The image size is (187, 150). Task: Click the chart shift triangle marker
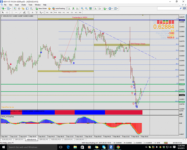(x=143, y=15)
